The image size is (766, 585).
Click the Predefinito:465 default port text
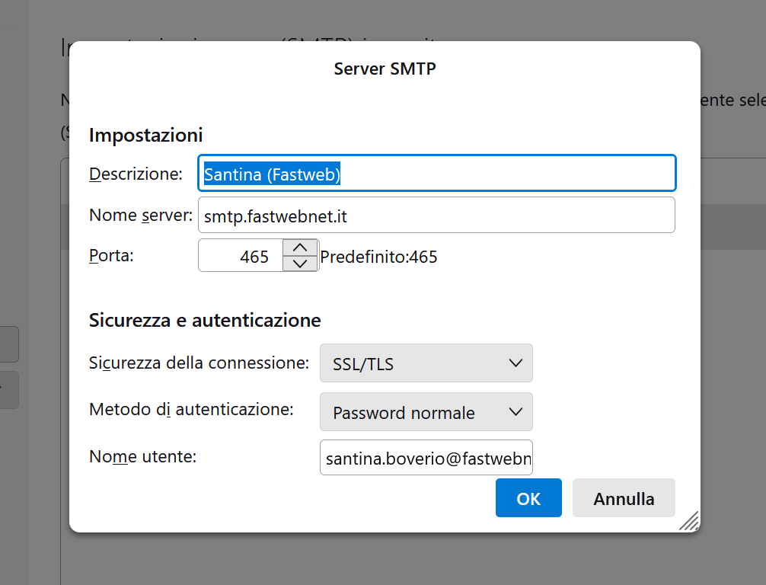[x=378, y=257]
